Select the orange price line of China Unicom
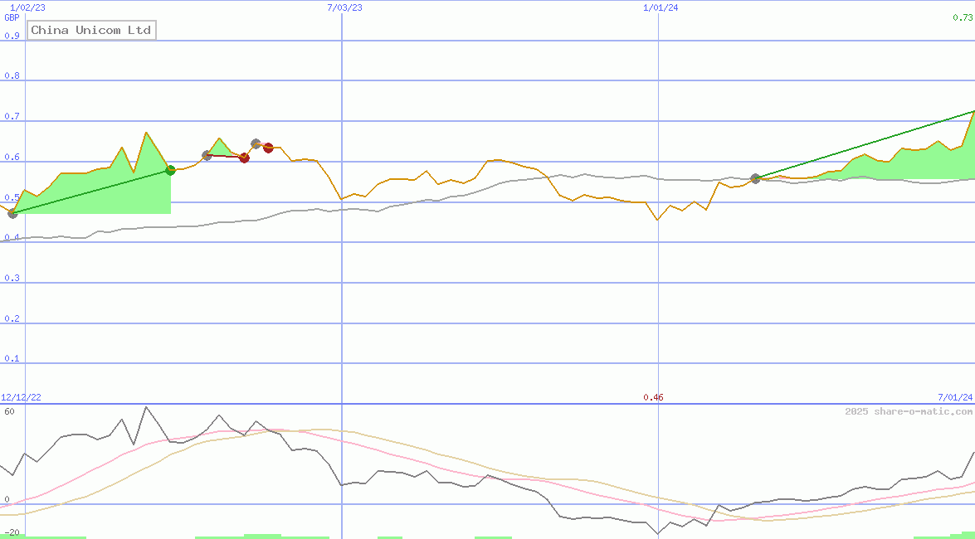The height and width of the screenshot is (539, 975). [498, 162]
